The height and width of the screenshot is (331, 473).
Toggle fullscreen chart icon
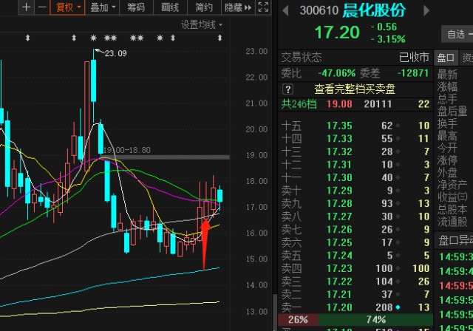pos(263,7)
